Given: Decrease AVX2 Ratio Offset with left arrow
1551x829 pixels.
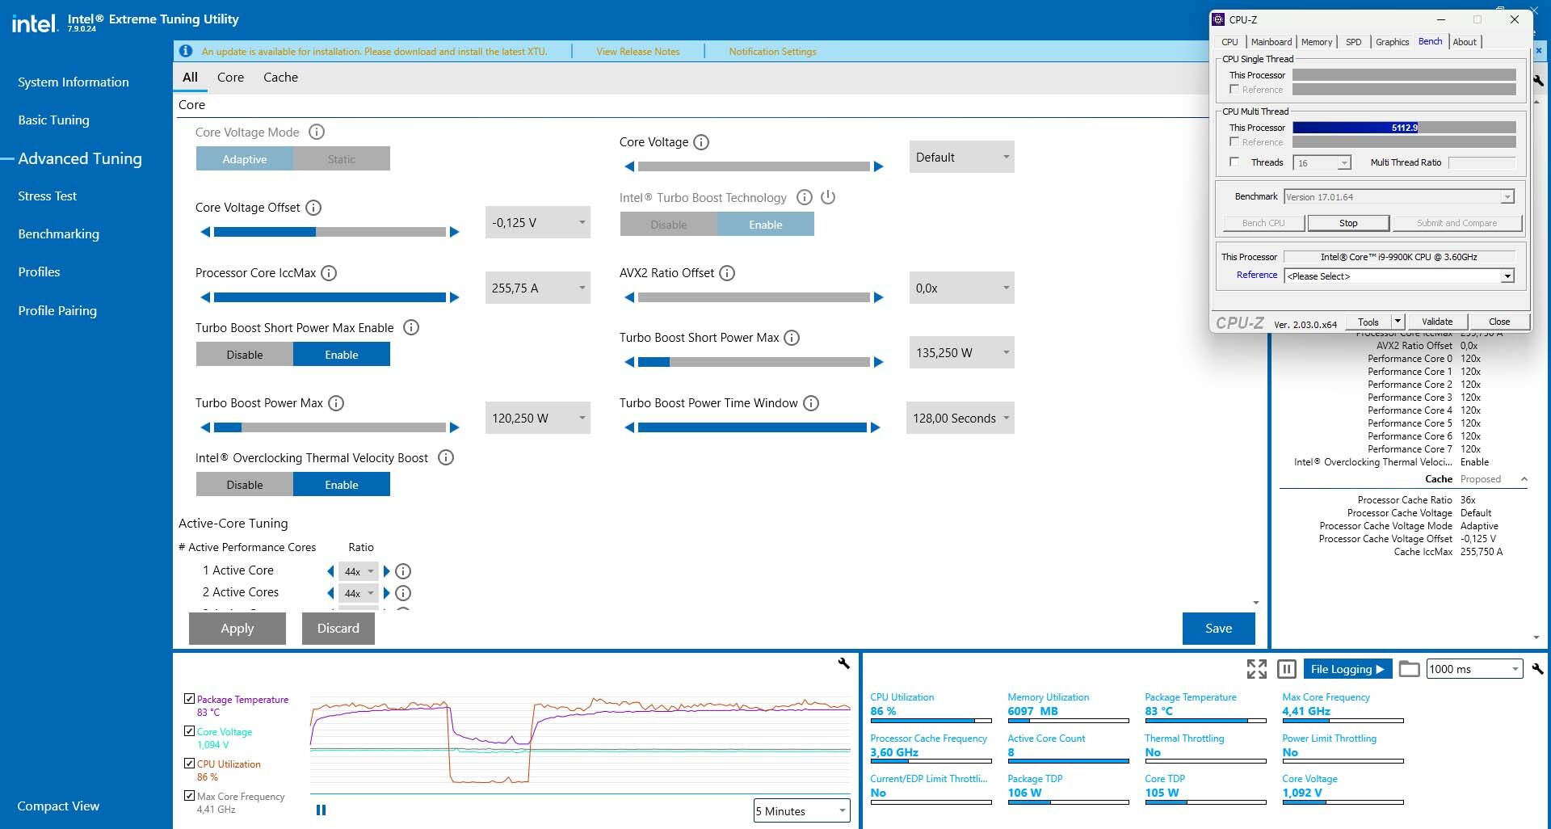Looking at the screenshot, I should click(629, 297).
